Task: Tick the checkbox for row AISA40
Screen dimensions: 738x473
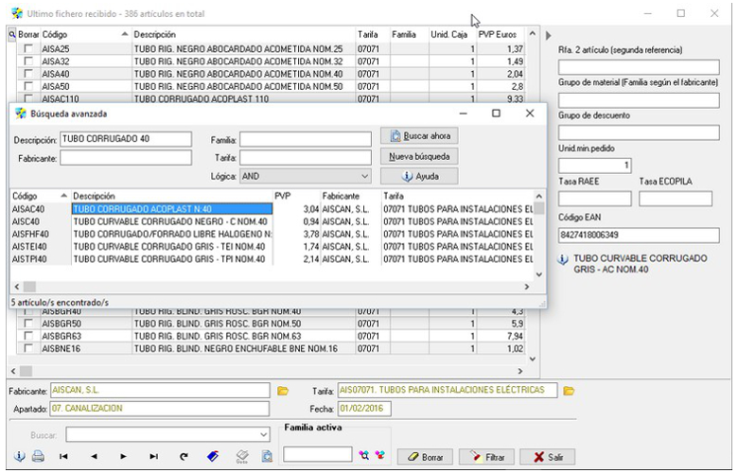Action: [28, 73]
